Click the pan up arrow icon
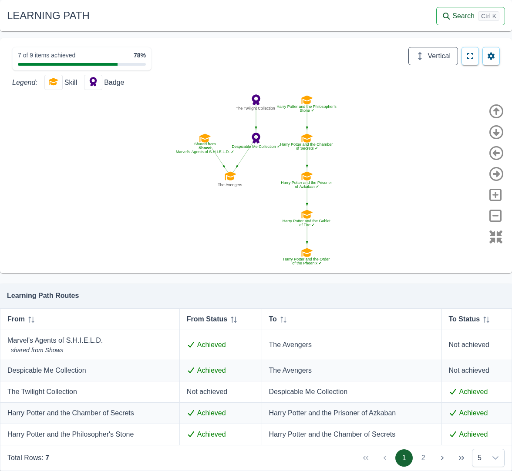This screenshot has height=471, width=512. point(496,111)
